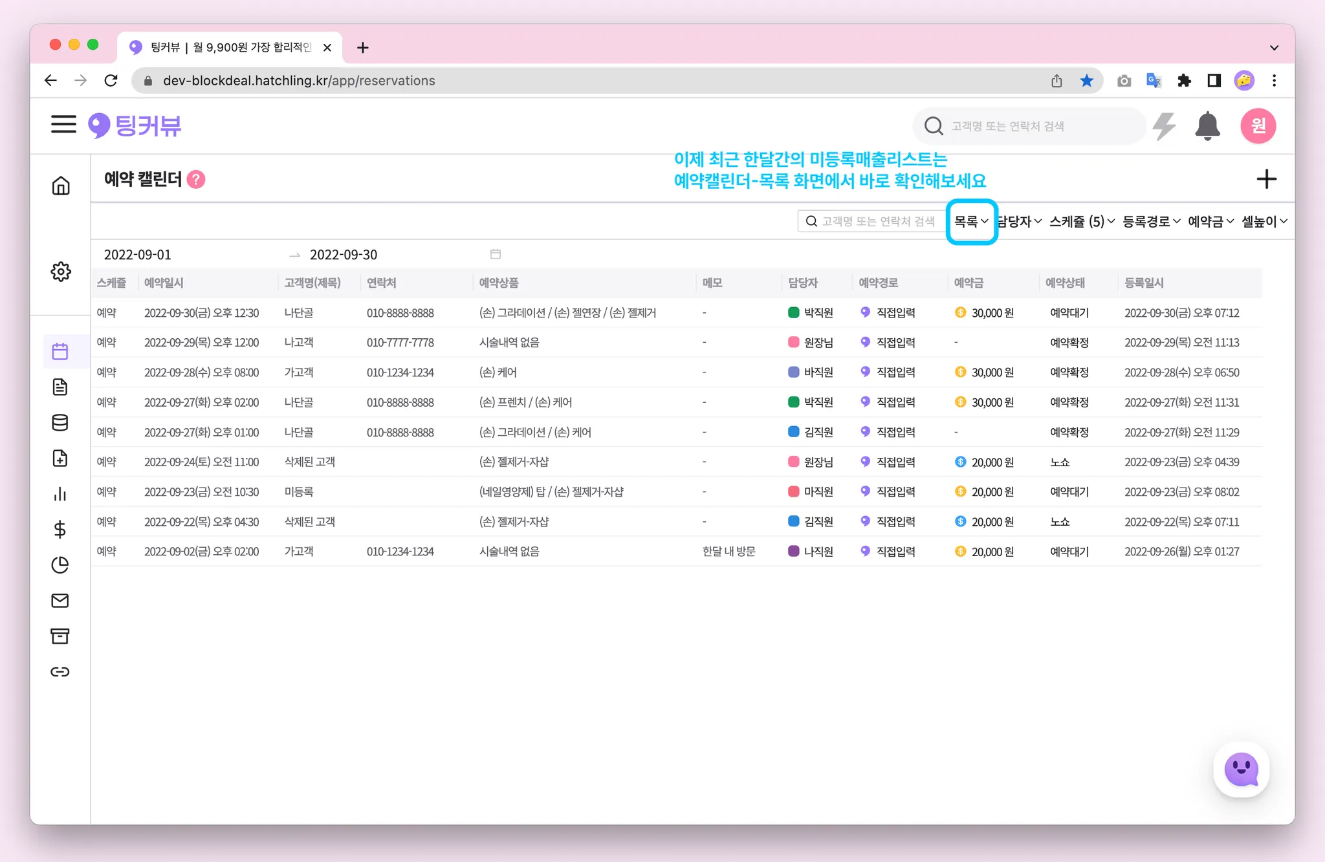The width and height of the screenshot is (1325, 862).
Task: Click the lightning bolt icon
Action: (1165, 125)
